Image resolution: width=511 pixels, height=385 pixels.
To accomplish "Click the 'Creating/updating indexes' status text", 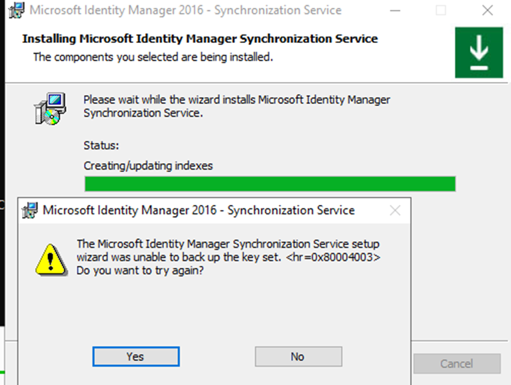I will 148,166.
